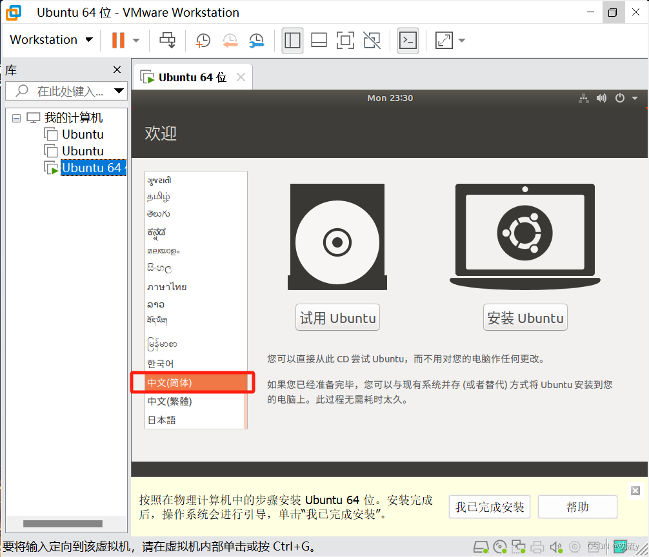Expand the library search dropdown arrow
649x557 pixels.
[x=119, y=91]
